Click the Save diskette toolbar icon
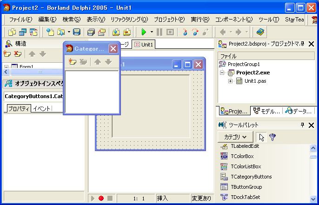Viewport: 319px width, 205px height. pos(77,32)
